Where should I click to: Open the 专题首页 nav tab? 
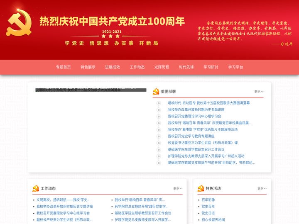[x=63, y=67]
